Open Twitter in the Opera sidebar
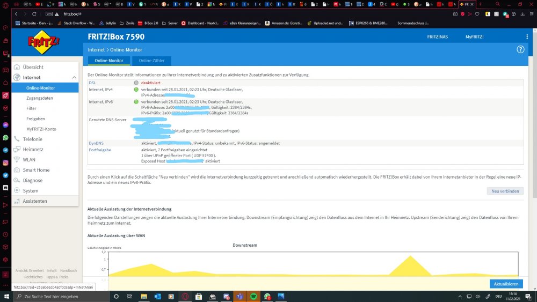The height and width of the screenshot is (302, 537). click(5, 175)
